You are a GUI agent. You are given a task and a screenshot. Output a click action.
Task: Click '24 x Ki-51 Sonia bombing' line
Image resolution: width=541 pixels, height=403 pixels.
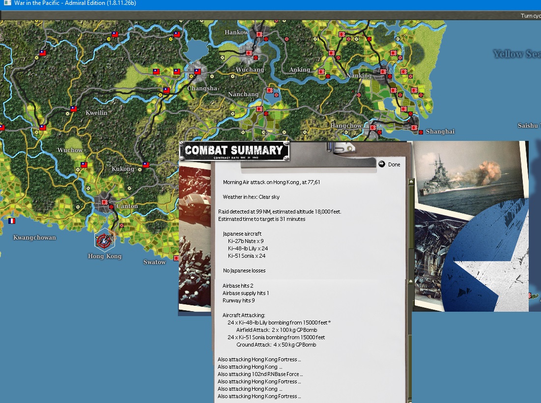pos(276,337)
